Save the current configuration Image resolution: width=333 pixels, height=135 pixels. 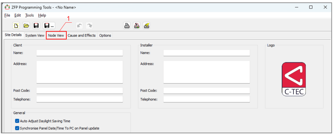[x=36, y=26]
